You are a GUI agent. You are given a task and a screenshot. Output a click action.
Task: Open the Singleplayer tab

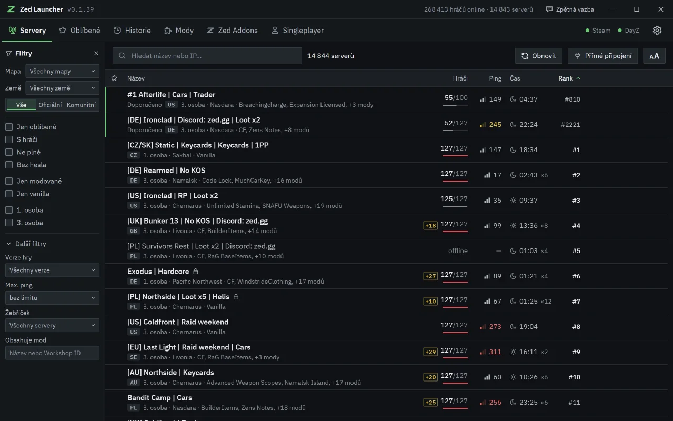[297, 31]
